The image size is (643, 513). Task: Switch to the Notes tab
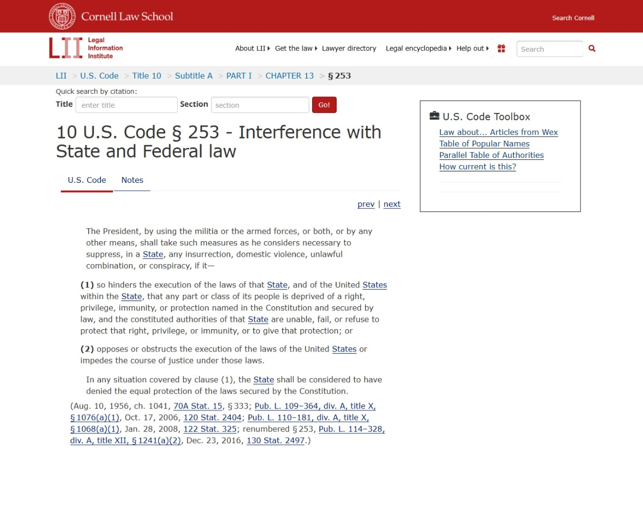132,180
